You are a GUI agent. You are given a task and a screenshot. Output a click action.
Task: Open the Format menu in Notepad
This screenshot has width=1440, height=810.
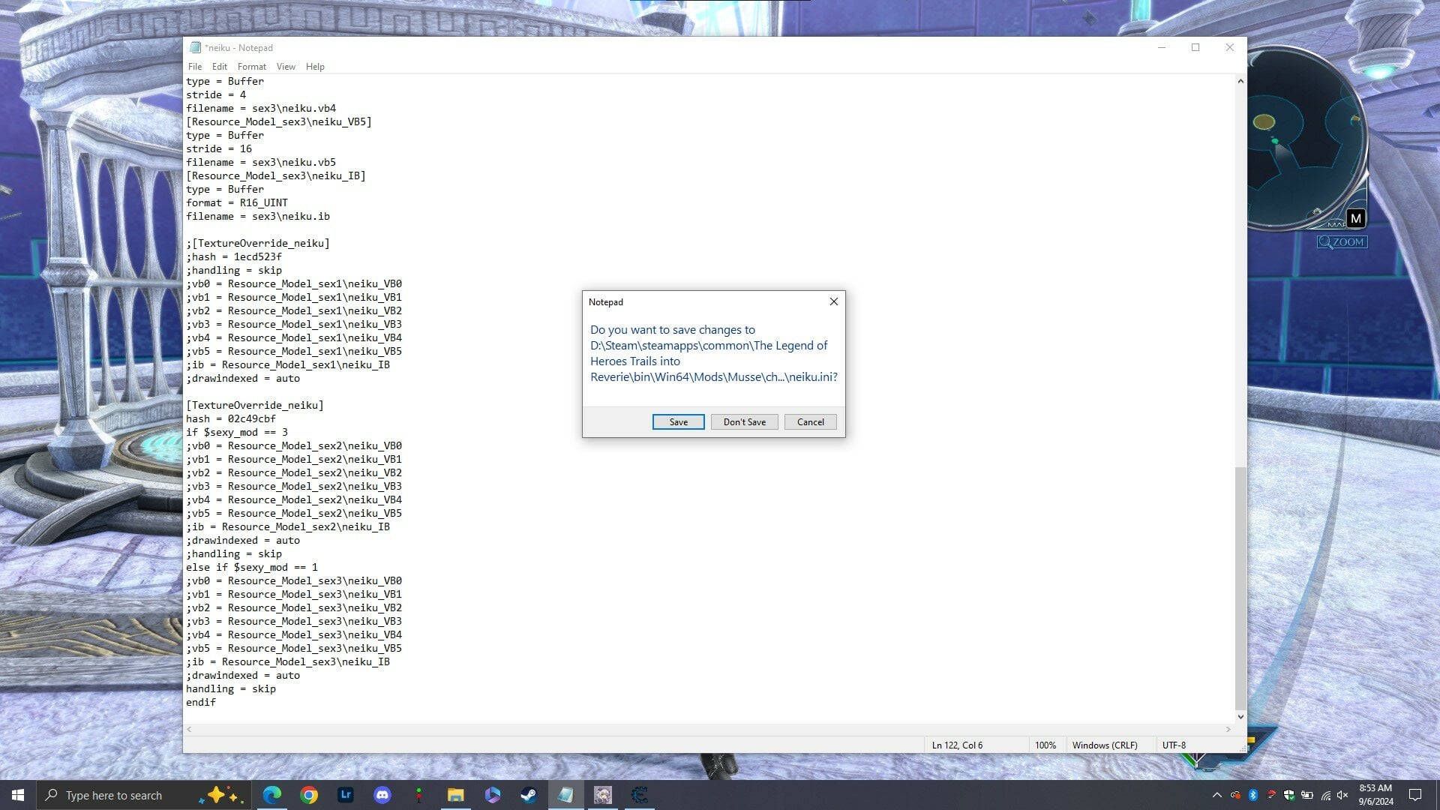(x=251, y=67)
